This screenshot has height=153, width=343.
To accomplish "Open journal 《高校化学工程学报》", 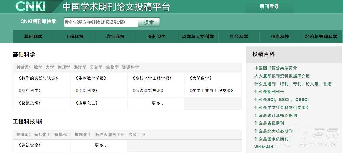I will tap(152, 78).
